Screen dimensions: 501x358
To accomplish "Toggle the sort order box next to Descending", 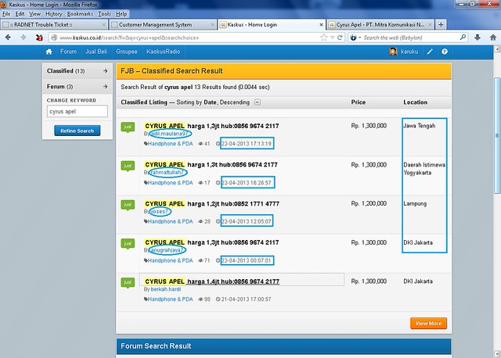I will point(258,102).
